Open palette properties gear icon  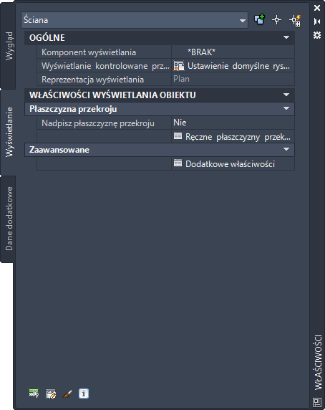pyautogui.click(x=317, y=35)
